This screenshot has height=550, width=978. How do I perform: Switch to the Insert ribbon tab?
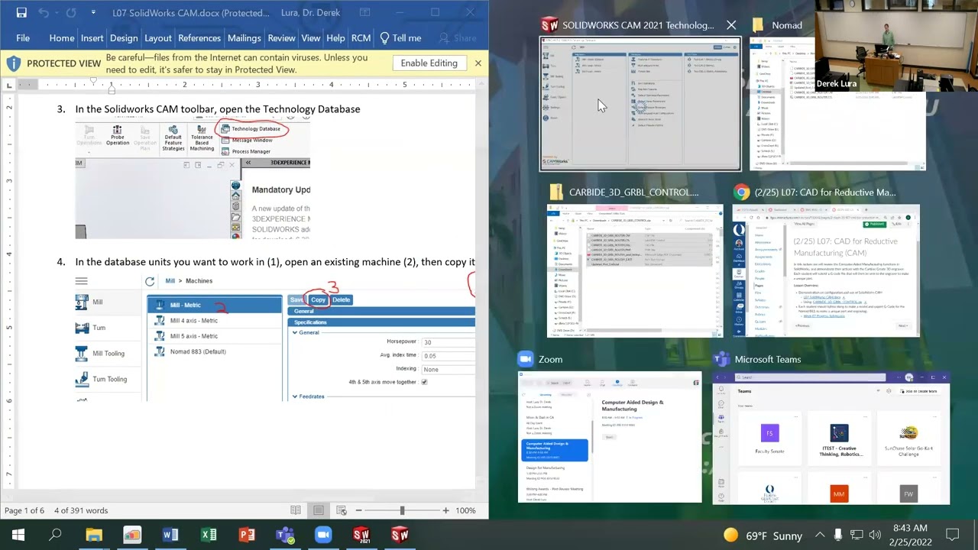tap(92, 38)
